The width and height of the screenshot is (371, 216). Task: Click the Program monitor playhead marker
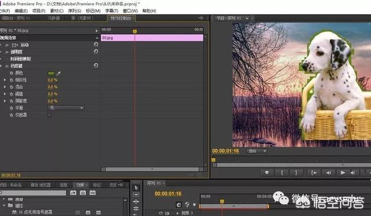(213, 160)
